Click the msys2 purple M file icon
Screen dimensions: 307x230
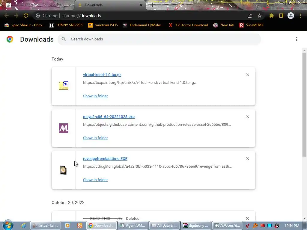[x=64, y=128]
